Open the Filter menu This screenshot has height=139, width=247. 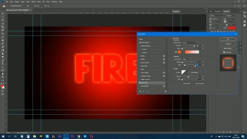[x=39, y=2]
